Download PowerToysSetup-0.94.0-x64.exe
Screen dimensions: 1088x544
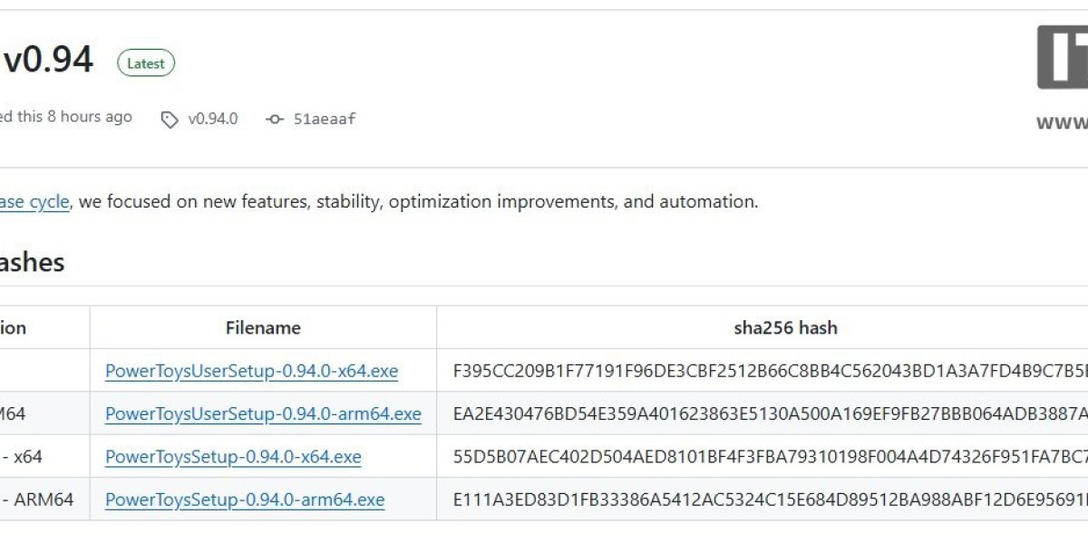233,457
